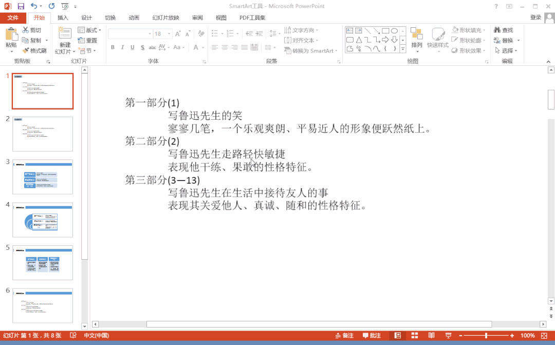Toggle text shadow S button
This screenshot has width=555, height=345.
click(x=142, y=47)
